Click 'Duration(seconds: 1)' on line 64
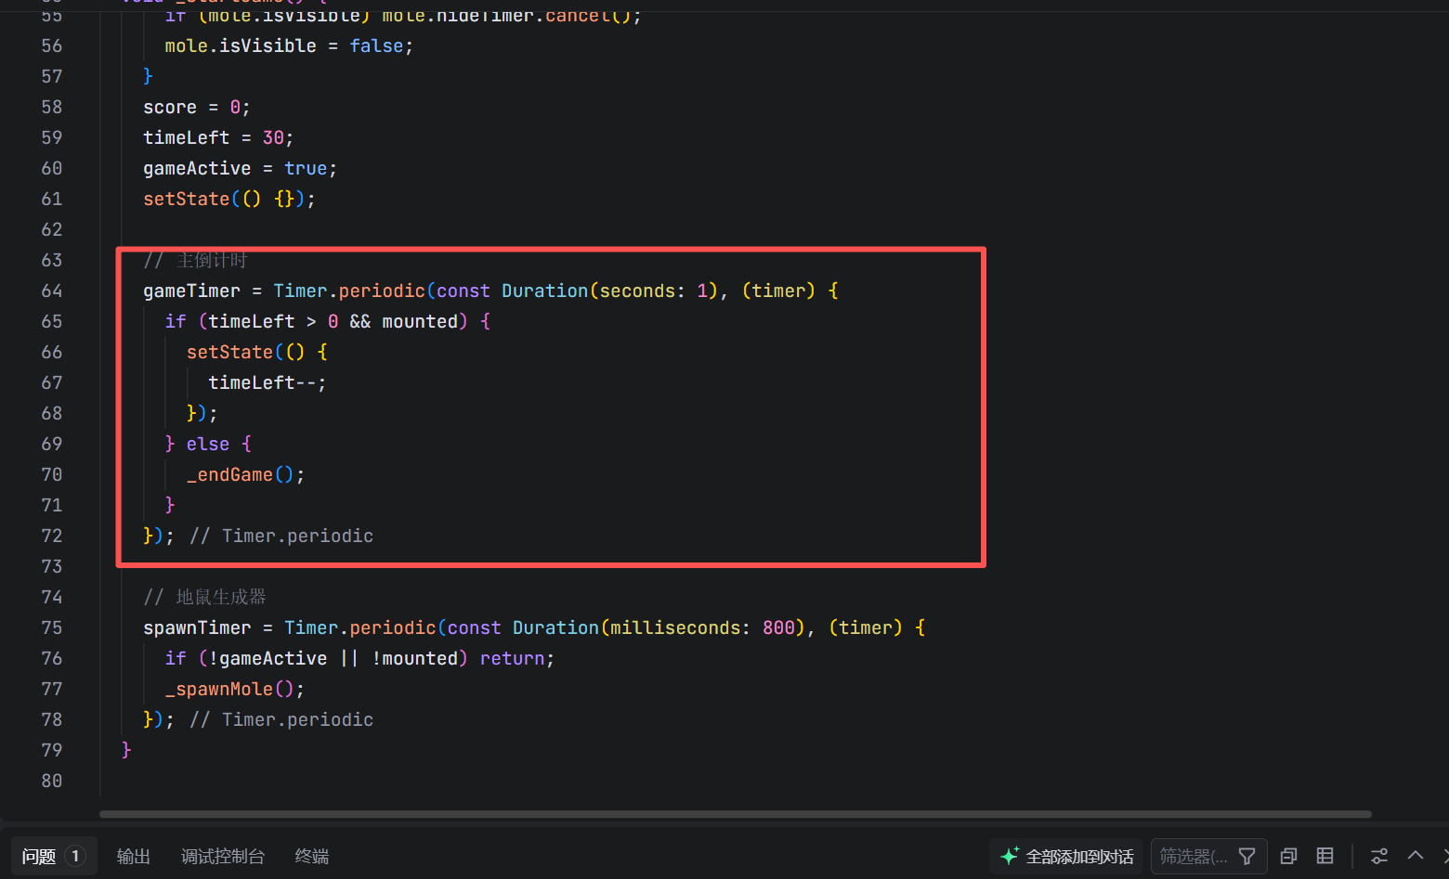Viewport: 1449px width, 879px height. [609, 291]
